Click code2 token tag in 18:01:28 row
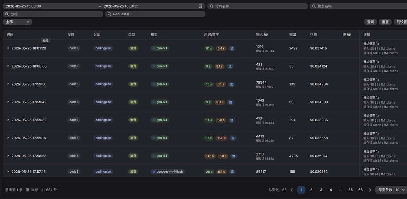Image resolution: width=407 pixels, height=199 pixels. [x=74, y=48]
